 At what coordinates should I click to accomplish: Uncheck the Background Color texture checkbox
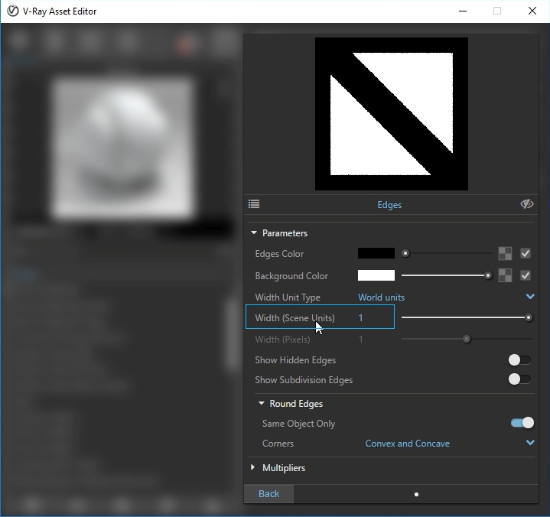pyautogui.click(x=526, y=275)
